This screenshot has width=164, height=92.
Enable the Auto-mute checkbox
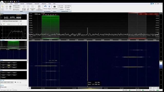(59, 8)
